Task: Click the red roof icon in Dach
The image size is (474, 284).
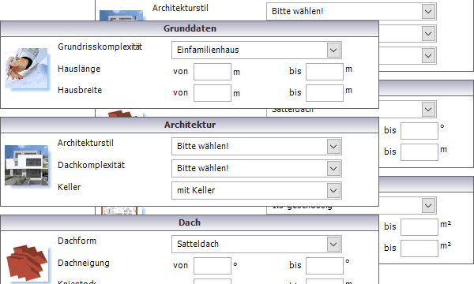Action: pyautogui.click(x=27, y=263)
